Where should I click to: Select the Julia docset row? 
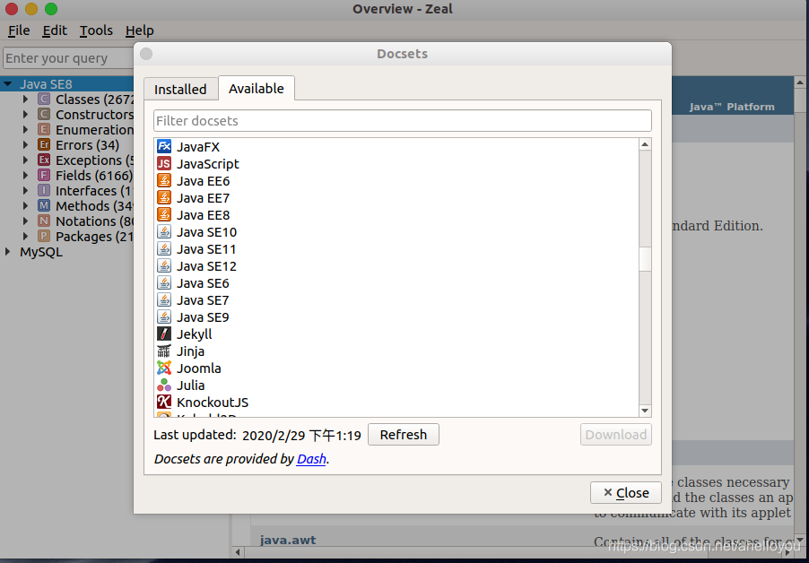click(396, 385)
